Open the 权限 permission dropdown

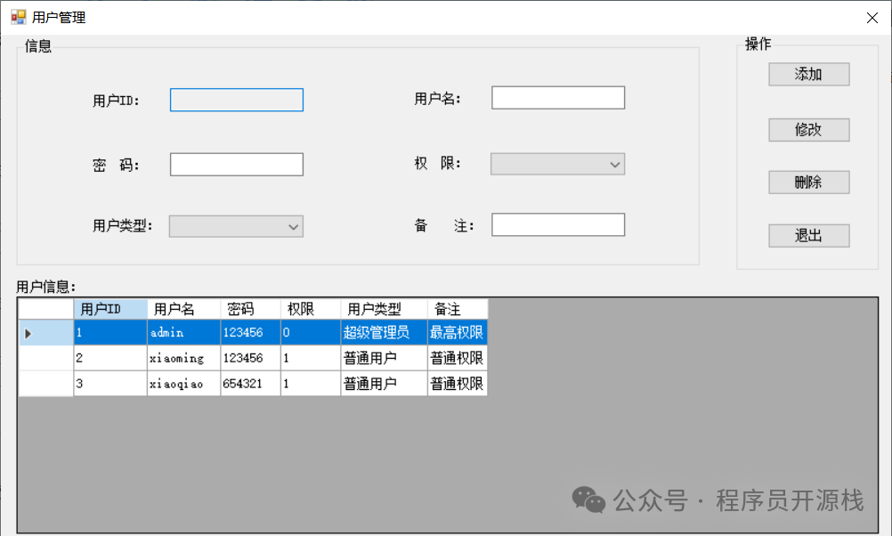point(558,164)
